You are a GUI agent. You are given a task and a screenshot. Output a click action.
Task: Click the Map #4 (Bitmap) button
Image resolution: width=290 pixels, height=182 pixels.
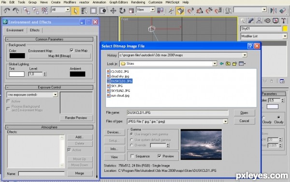(59, 56)
